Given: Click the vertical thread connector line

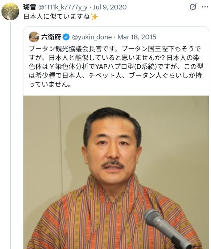Looking at the screenshot, I should pyautogui.click(x=10, y=136).
